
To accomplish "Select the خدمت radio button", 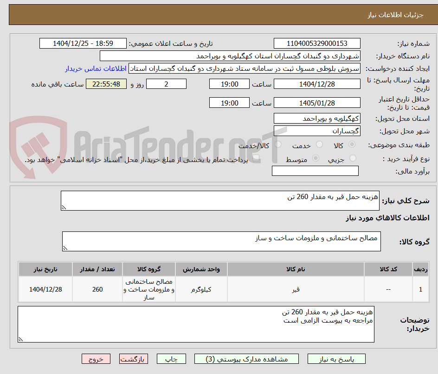I will (319, 144).
